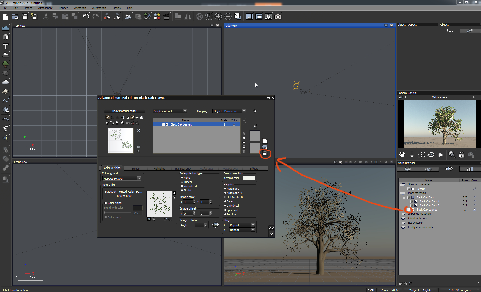The height and width of the screenshot is (292, 481).
Task: Click the Zoom in plus icon
Action: pos(218,17)
